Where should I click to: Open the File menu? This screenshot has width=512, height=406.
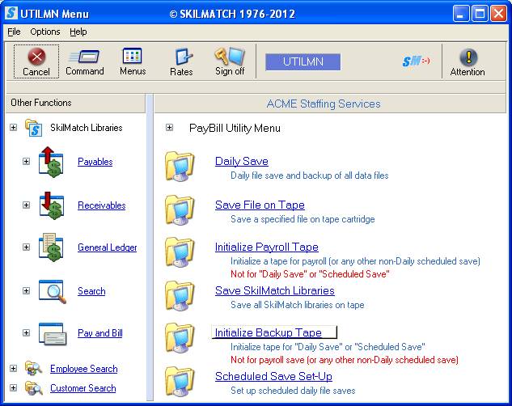(x=14, y=32)
